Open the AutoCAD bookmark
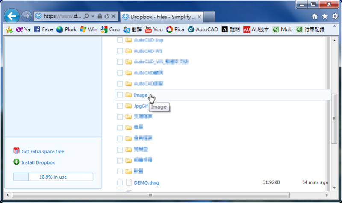 (x=203, y=29)
